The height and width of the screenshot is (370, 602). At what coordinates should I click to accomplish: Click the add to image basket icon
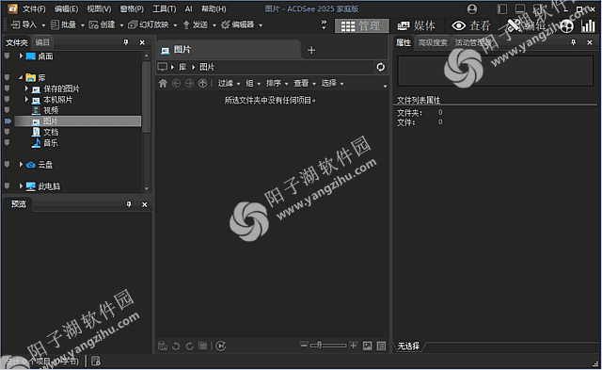(163, 346)
